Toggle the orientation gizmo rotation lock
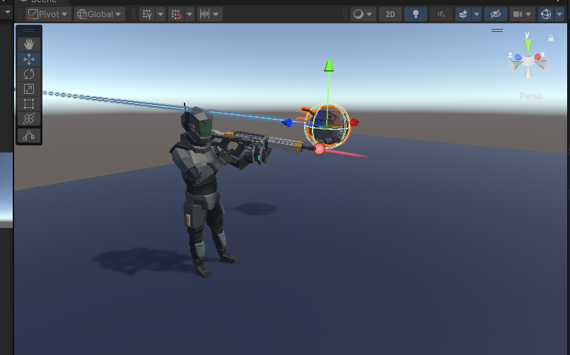Screen dimensions: 570x355 coord(551,37)
